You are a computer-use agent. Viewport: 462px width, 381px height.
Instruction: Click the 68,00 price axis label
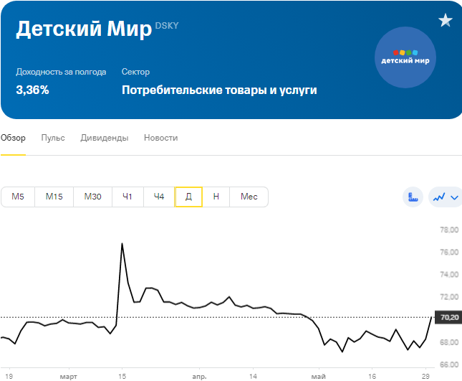click(449, 342)
